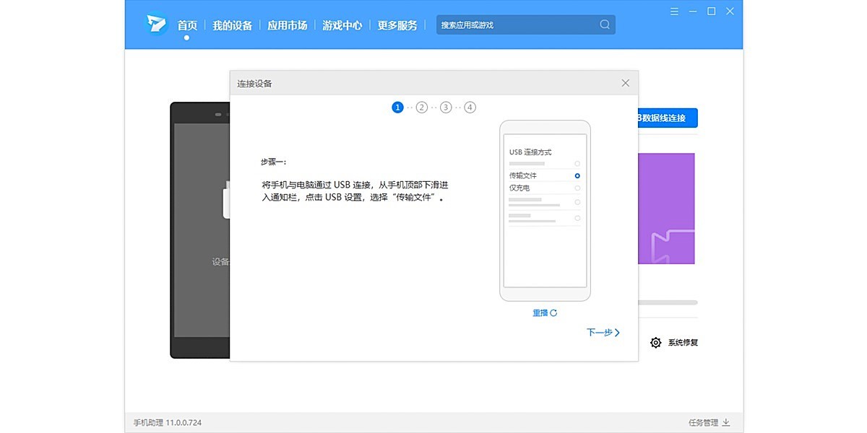Click the download icon next to 任务管理
The width and height of the screenshot is (867, 433).
(725, 423)
